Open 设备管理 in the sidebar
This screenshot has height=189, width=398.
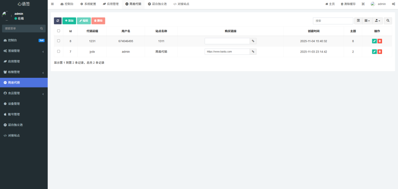click(24, 104)
